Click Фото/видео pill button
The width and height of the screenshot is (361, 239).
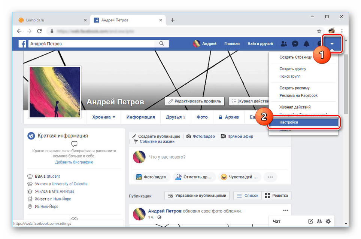[x=152, y=177]
